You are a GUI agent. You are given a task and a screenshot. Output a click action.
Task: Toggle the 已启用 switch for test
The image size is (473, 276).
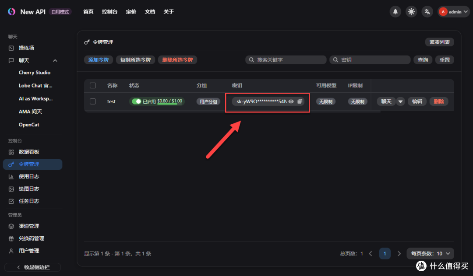[x=137, y=101]
